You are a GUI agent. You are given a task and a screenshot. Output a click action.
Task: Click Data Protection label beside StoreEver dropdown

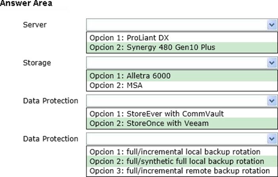coord(51,101)
